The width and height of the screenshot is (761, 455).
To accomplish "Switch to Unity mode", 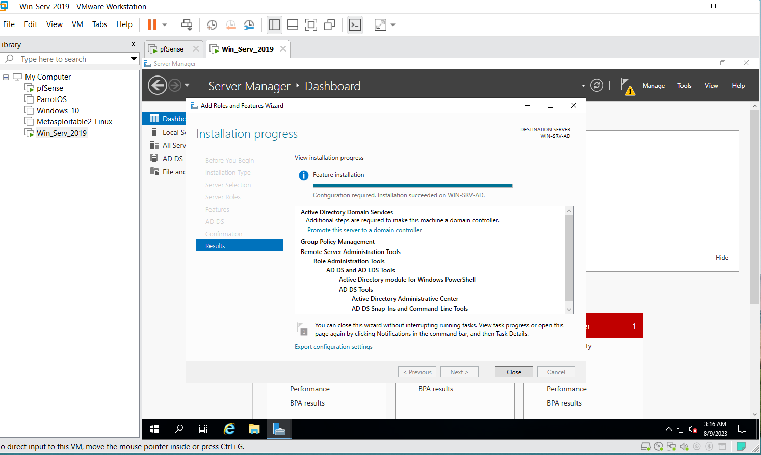I will coord(330,24).
